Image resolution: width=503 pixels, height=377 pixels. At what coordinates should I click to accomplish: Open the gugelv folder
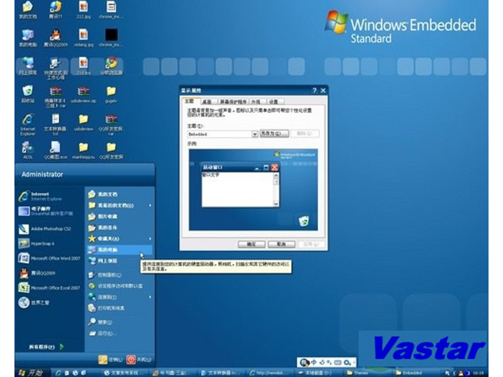coord(111,94)
